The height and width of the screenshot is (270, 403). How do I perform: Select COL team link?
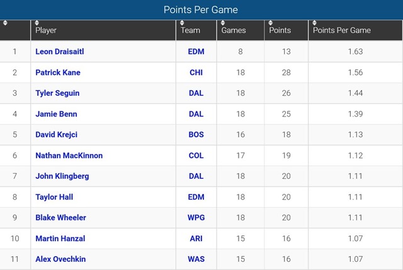196,155
